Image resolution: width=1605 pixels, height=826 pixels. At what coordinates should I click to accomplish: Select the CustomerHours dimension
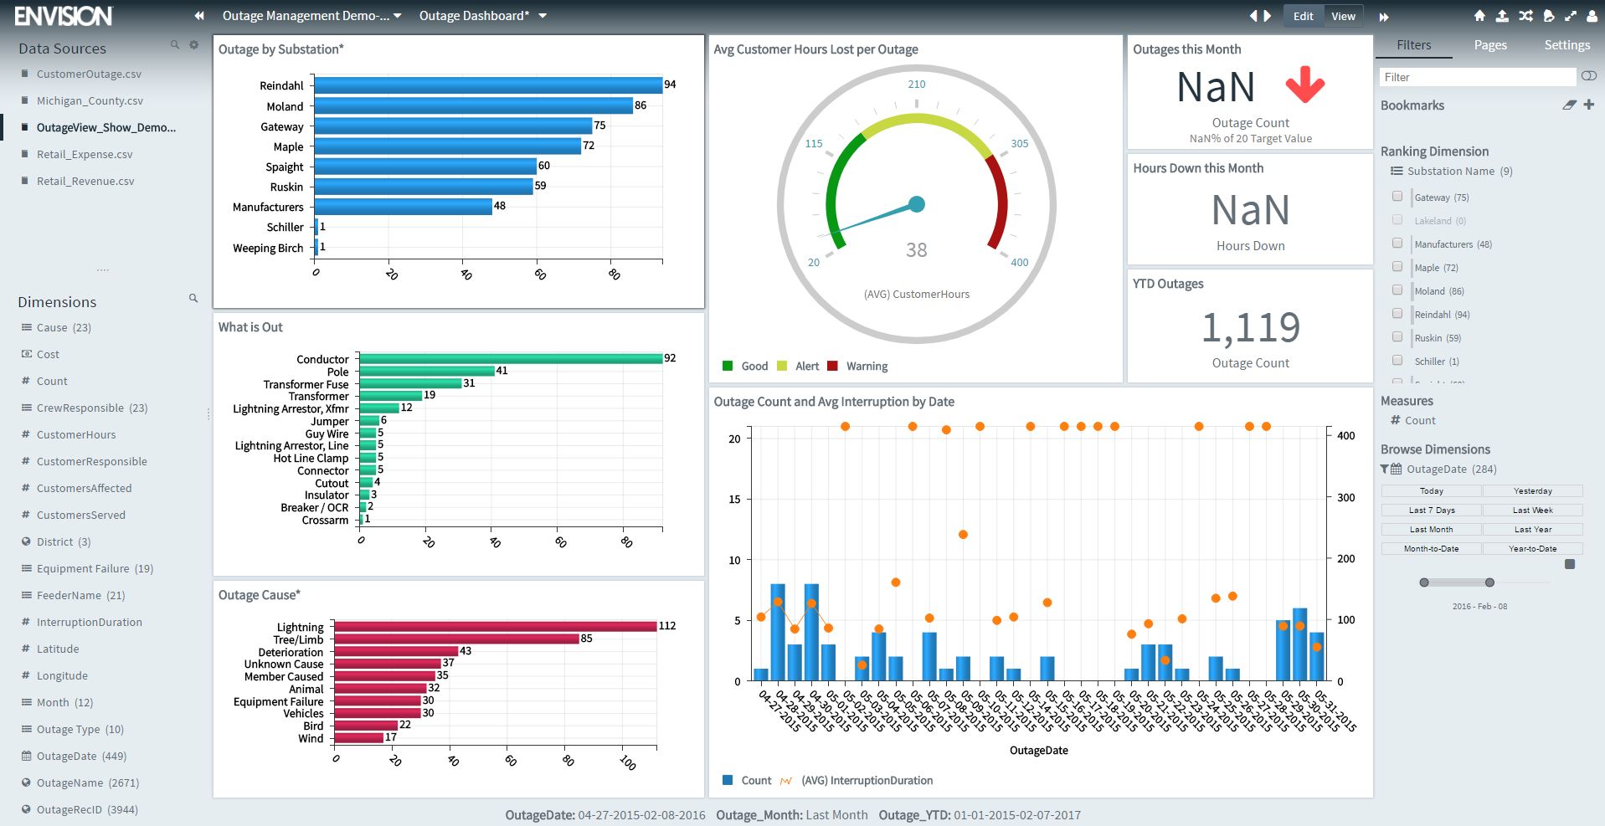[x=69, y=434]
